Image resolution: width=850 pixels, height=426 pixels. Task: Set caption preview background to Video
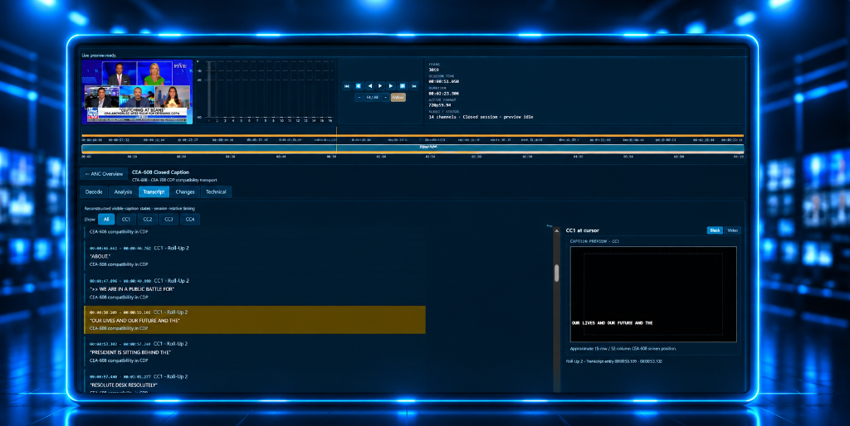732,230
